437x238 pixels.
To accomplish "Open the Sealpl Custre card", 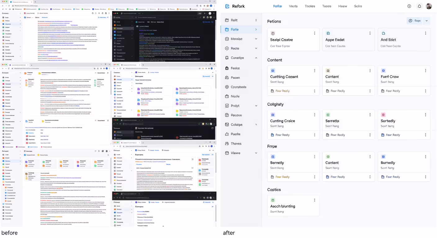I will [293, 40].
